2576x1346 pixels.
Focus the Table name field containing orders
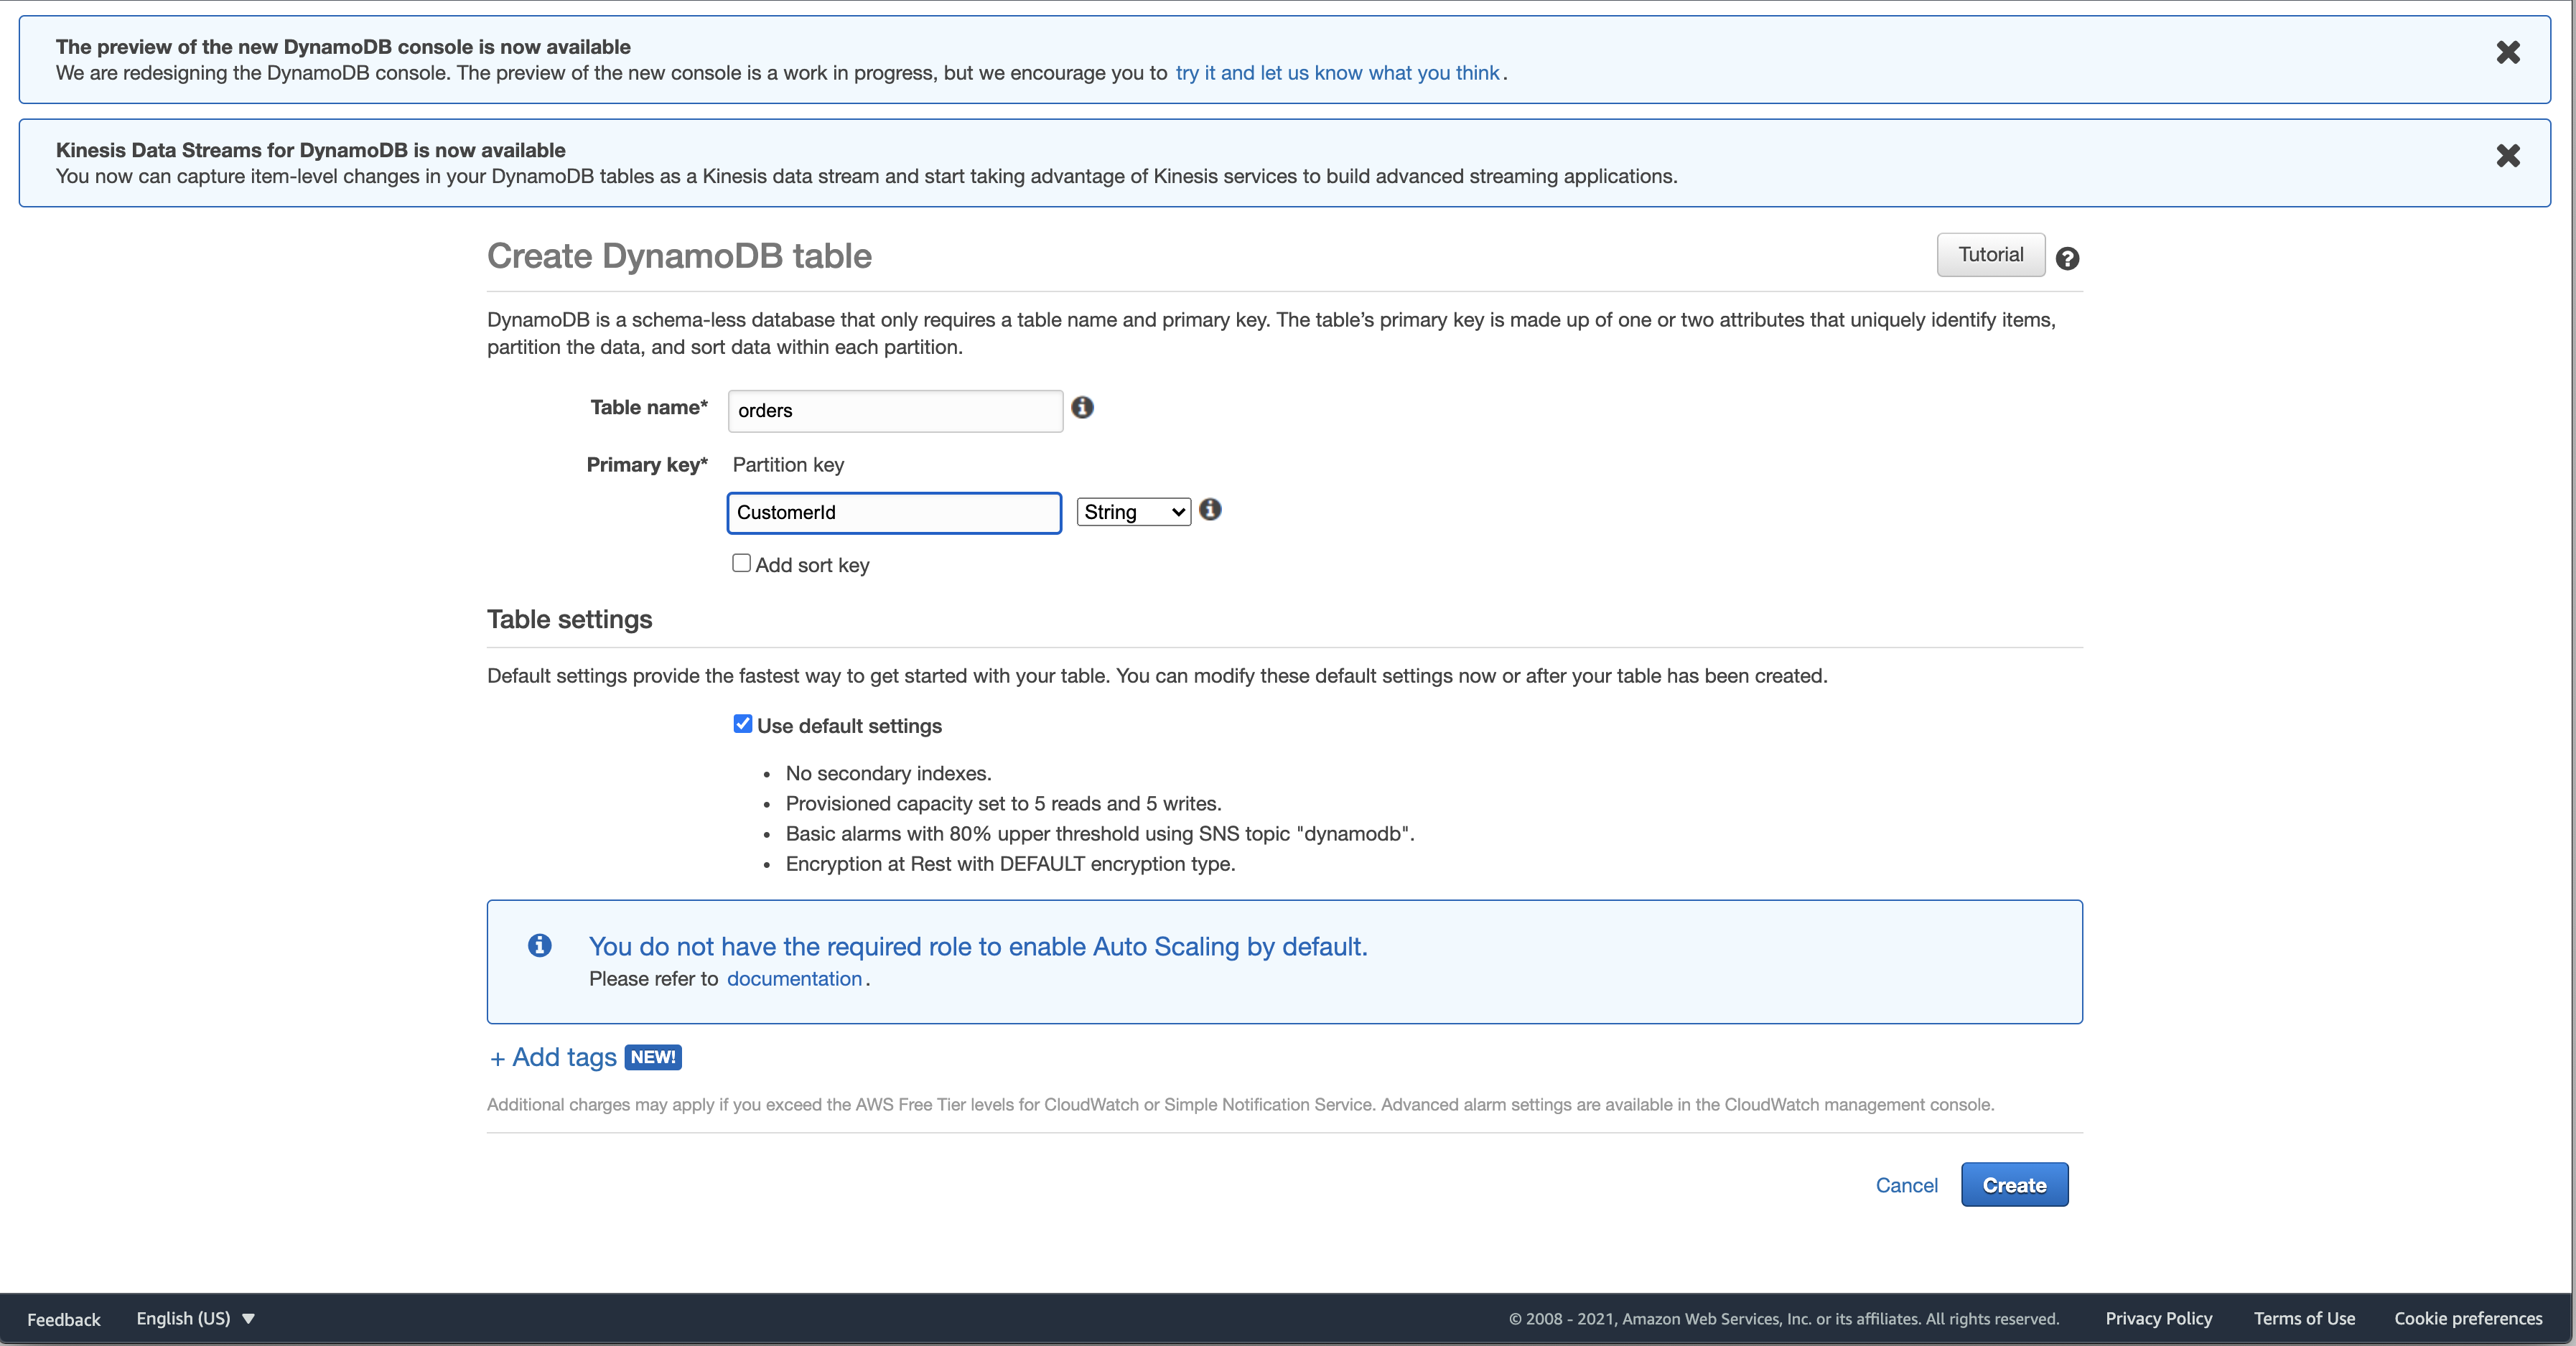pyautogui.click(x=895, y=411)
